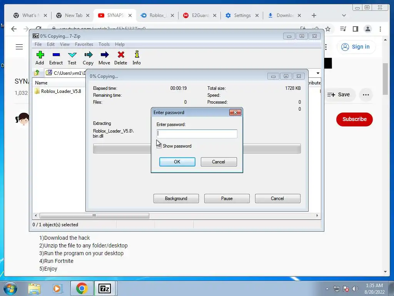Click the volume speaker tray icon

point(355,289)
